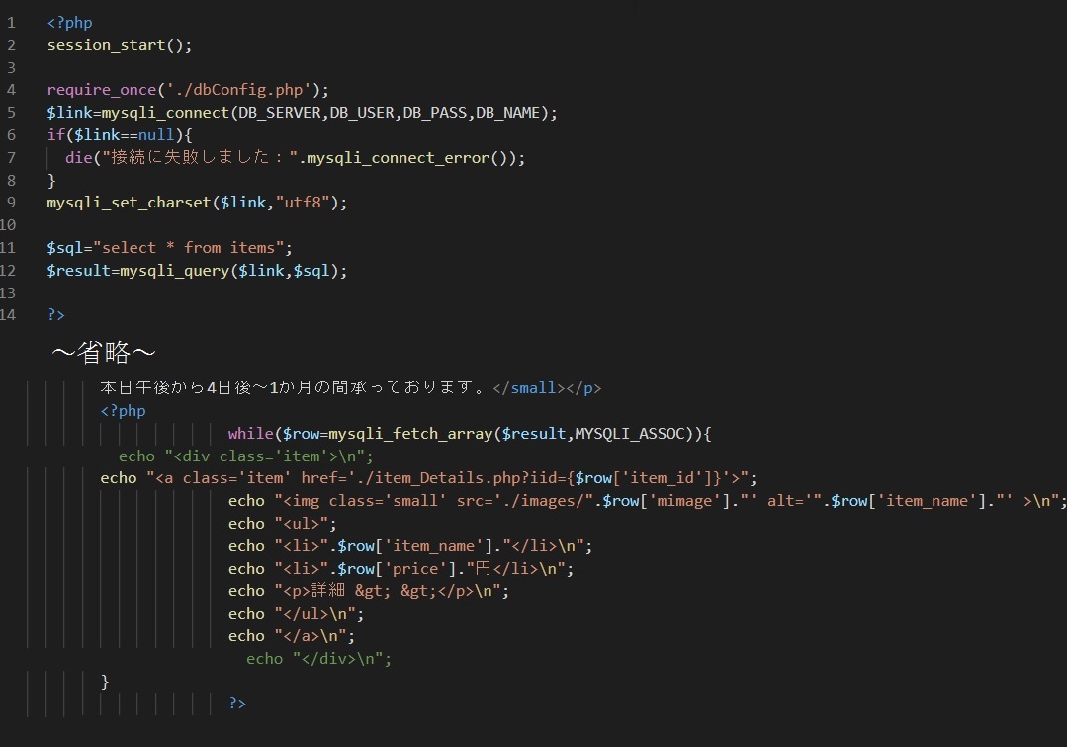This screenshot has width=1067, height=747.
Task: Place cursor on session_start function call
Action: [111, 45]
